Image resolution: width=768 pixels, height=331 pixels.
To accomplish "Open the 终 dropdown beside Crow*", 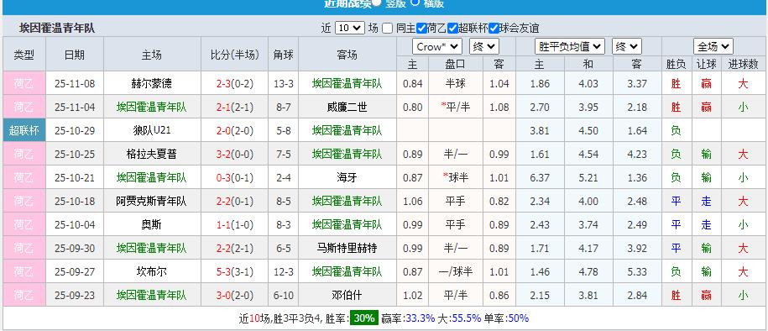I will click(484, 46).
